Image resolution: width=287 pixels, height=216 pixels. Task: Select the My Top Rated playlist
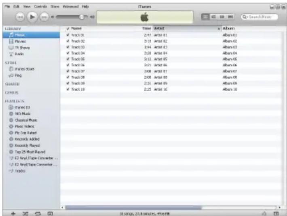click(x=23, y=133)
